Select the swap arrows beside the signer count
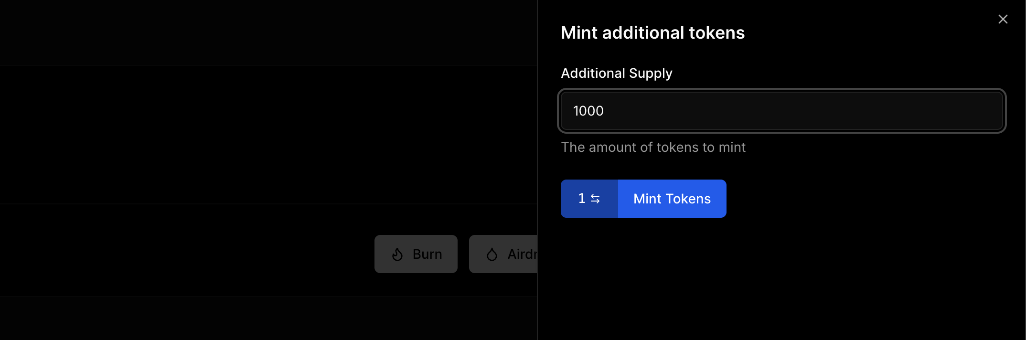 (x=595, y=198)
